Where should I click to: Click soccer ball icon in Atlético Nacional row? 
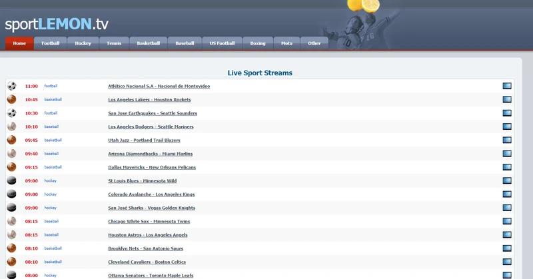[x=11, y=86]
